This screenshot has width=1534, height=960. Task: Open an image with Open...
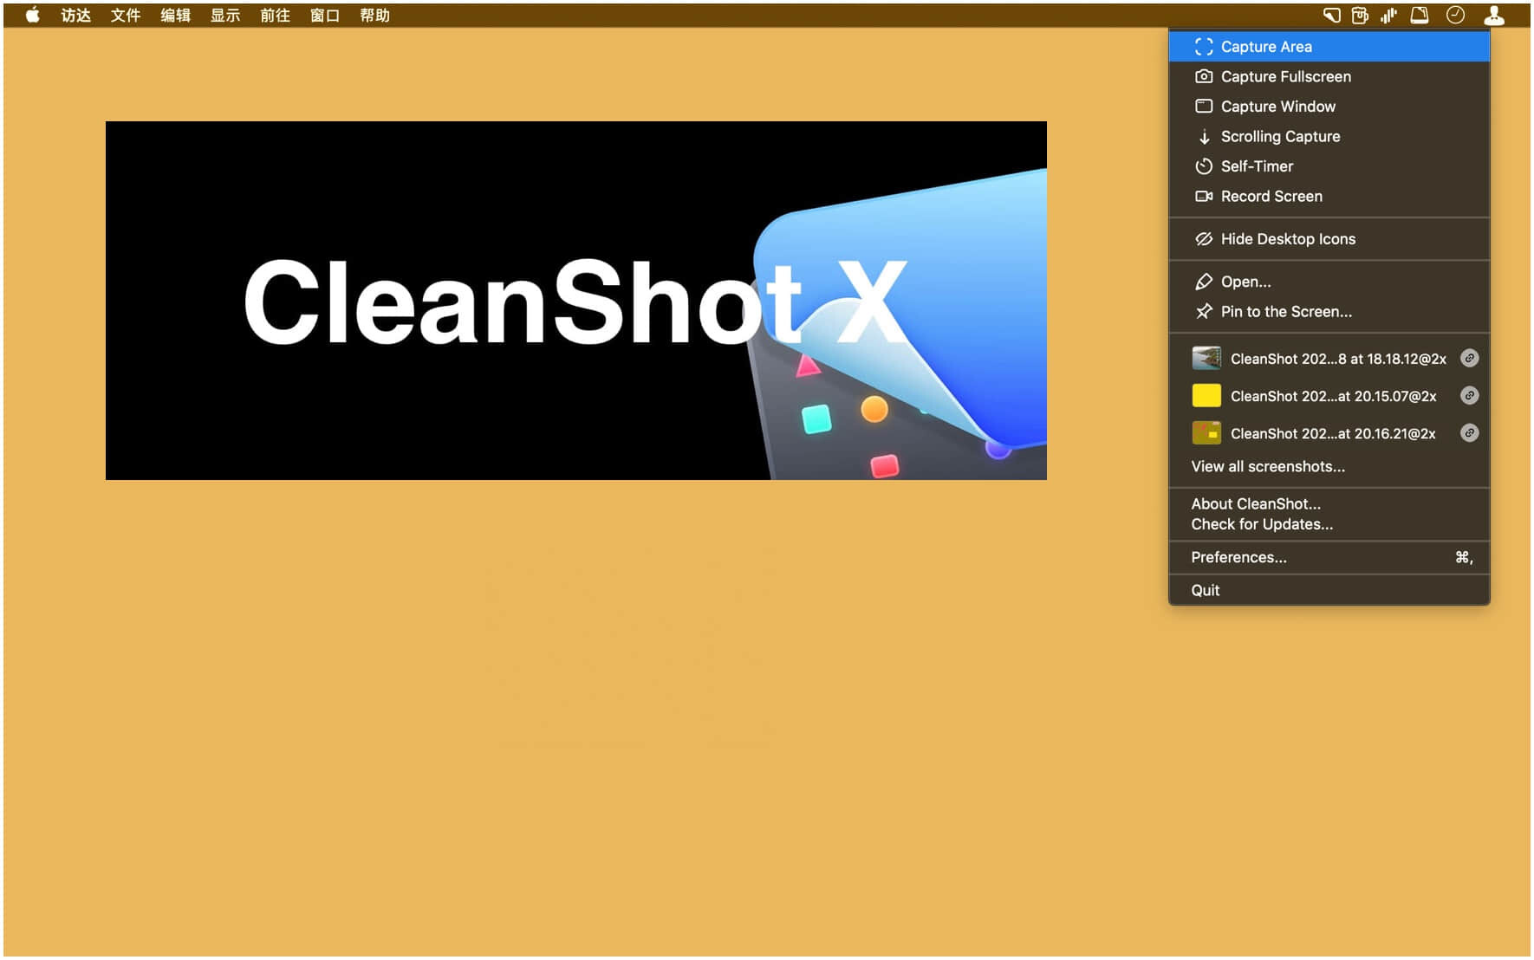click(1245, 282)
